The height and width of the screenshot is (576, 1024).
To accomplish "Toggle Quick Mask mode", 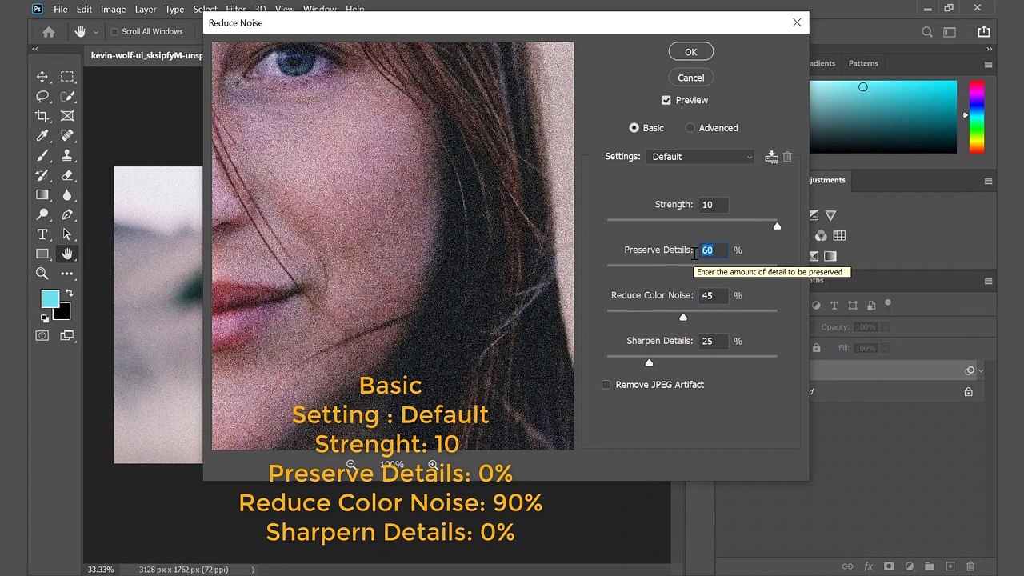I will 42,336.
